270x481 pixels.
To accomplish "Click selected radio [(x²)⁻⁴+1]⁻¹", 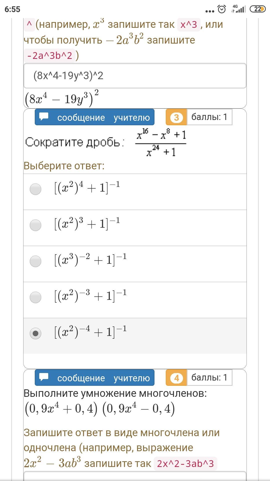I will (35, 333).
